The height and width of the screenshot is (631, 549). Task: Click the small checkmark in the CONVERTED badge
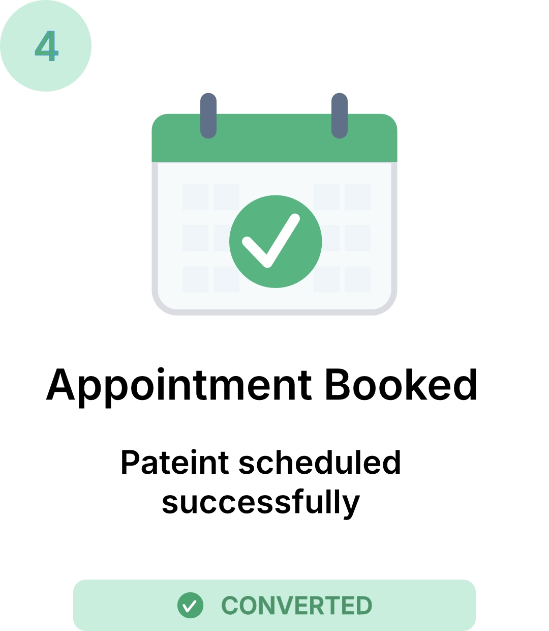pyautogui.click(x=190, y=606)
